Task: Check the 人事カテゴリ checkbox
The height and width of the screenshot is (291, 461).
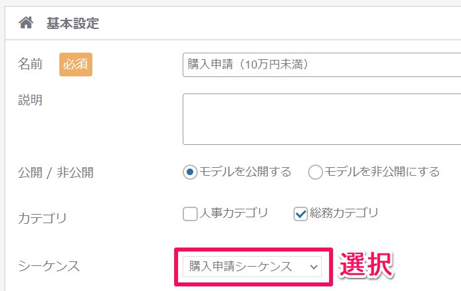Action: (x=190, y=214)
